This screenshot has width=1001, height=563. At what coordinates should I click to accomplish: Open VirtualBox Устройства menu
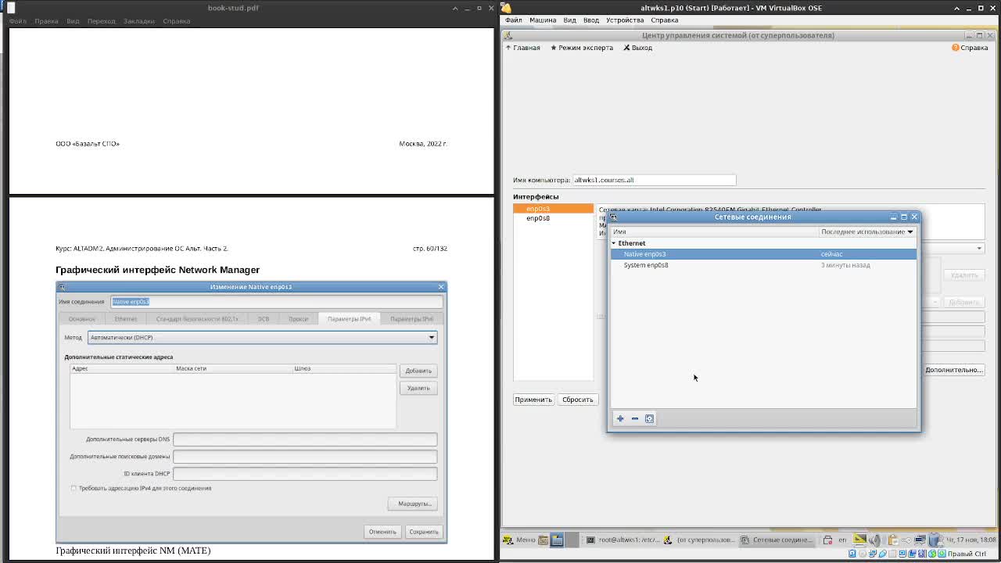625,20
